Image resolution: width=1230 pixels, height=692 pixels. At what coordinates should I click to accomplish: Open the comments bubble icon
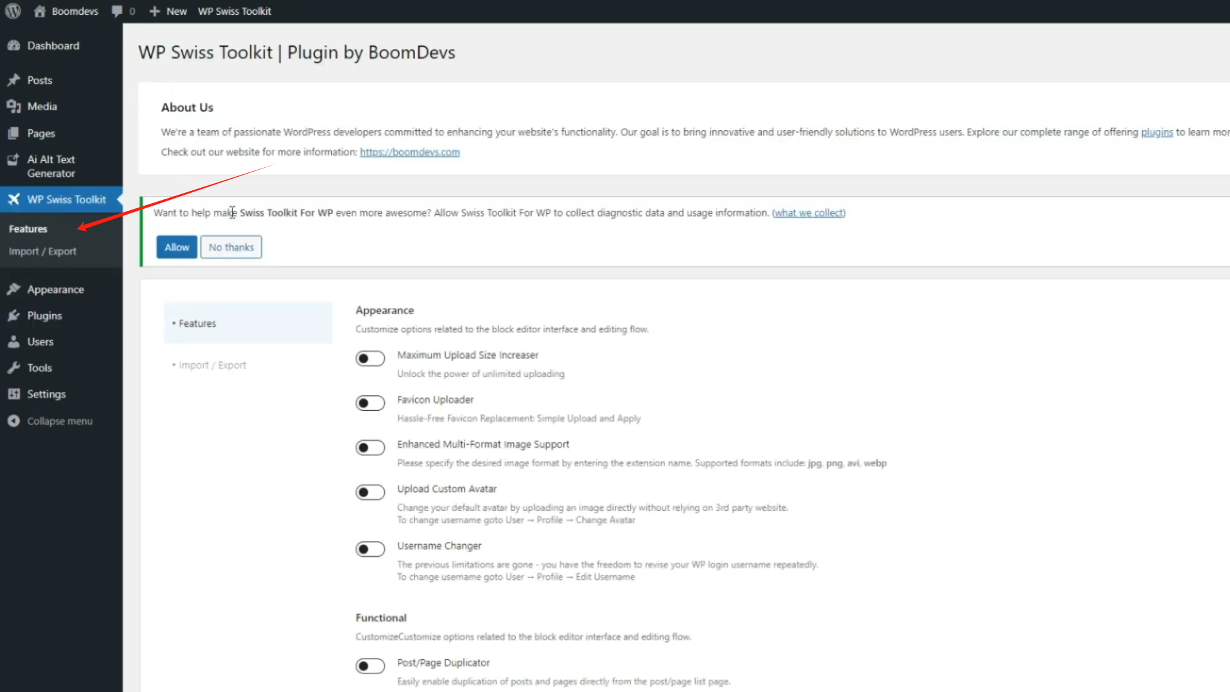[117, 11]
